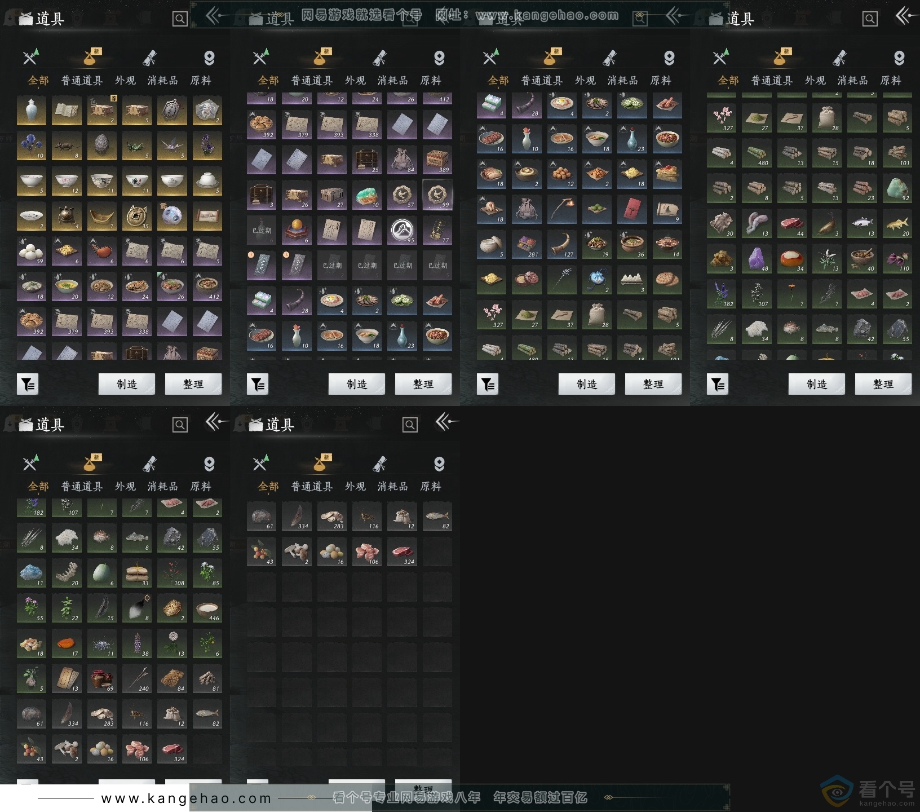This screenshot has width=920, height=812.
Task: Click 整理 button in the third top panel
Action: click(x=653, y=384)
